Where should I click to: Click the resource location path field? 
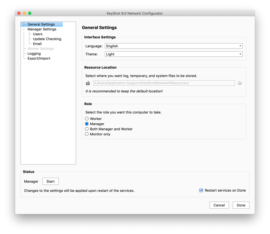pyautogui.click(x=163, y=83)
